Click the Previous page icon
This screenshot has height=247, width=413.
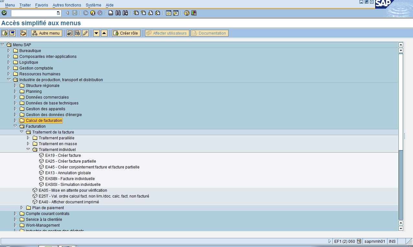(143, 13)
